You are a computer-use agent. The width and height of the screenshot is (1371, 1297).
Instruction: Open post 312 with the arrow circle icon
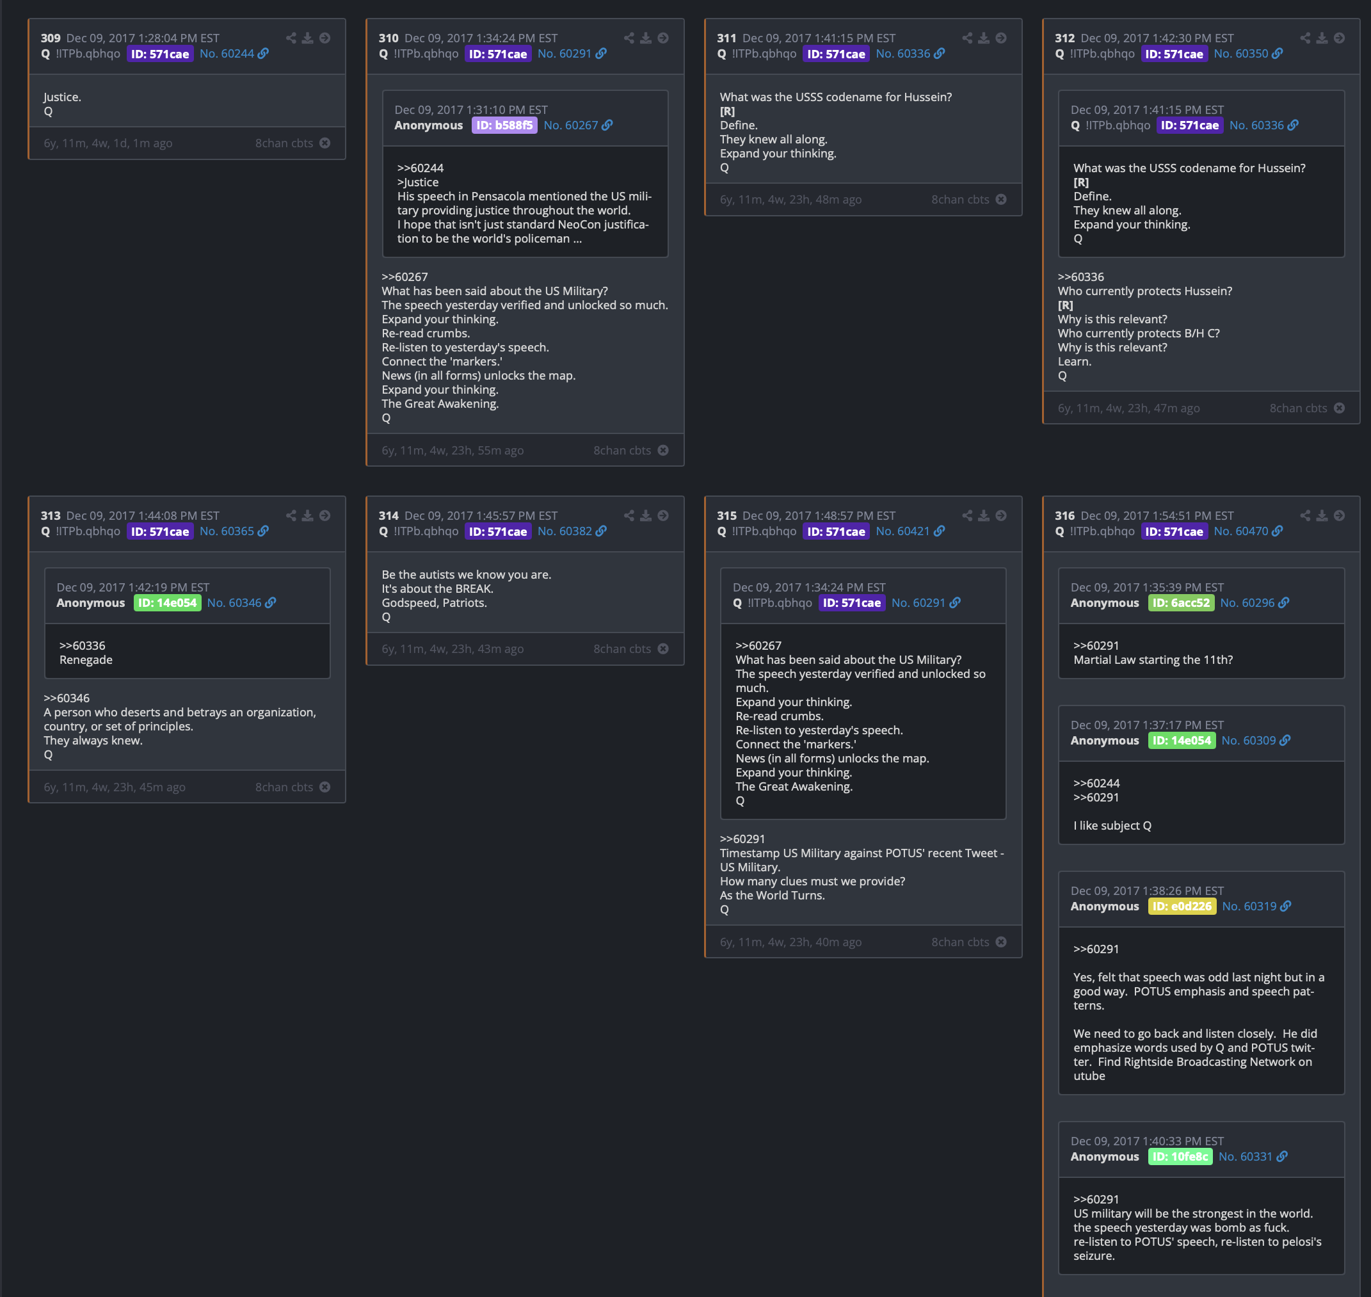tap(1339, 38)
